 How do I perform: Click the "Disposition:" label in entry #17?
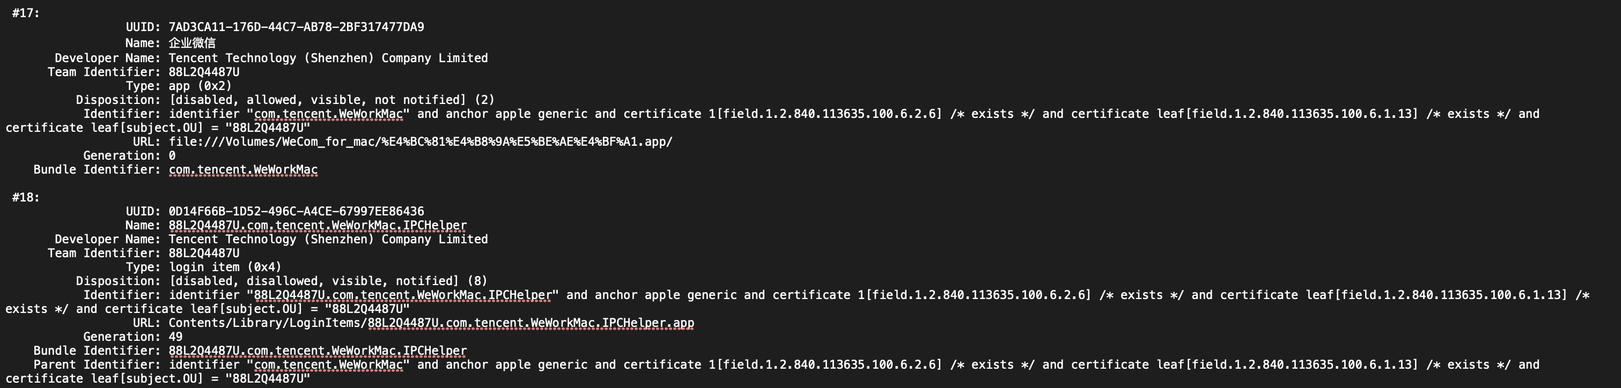(117, 99)
